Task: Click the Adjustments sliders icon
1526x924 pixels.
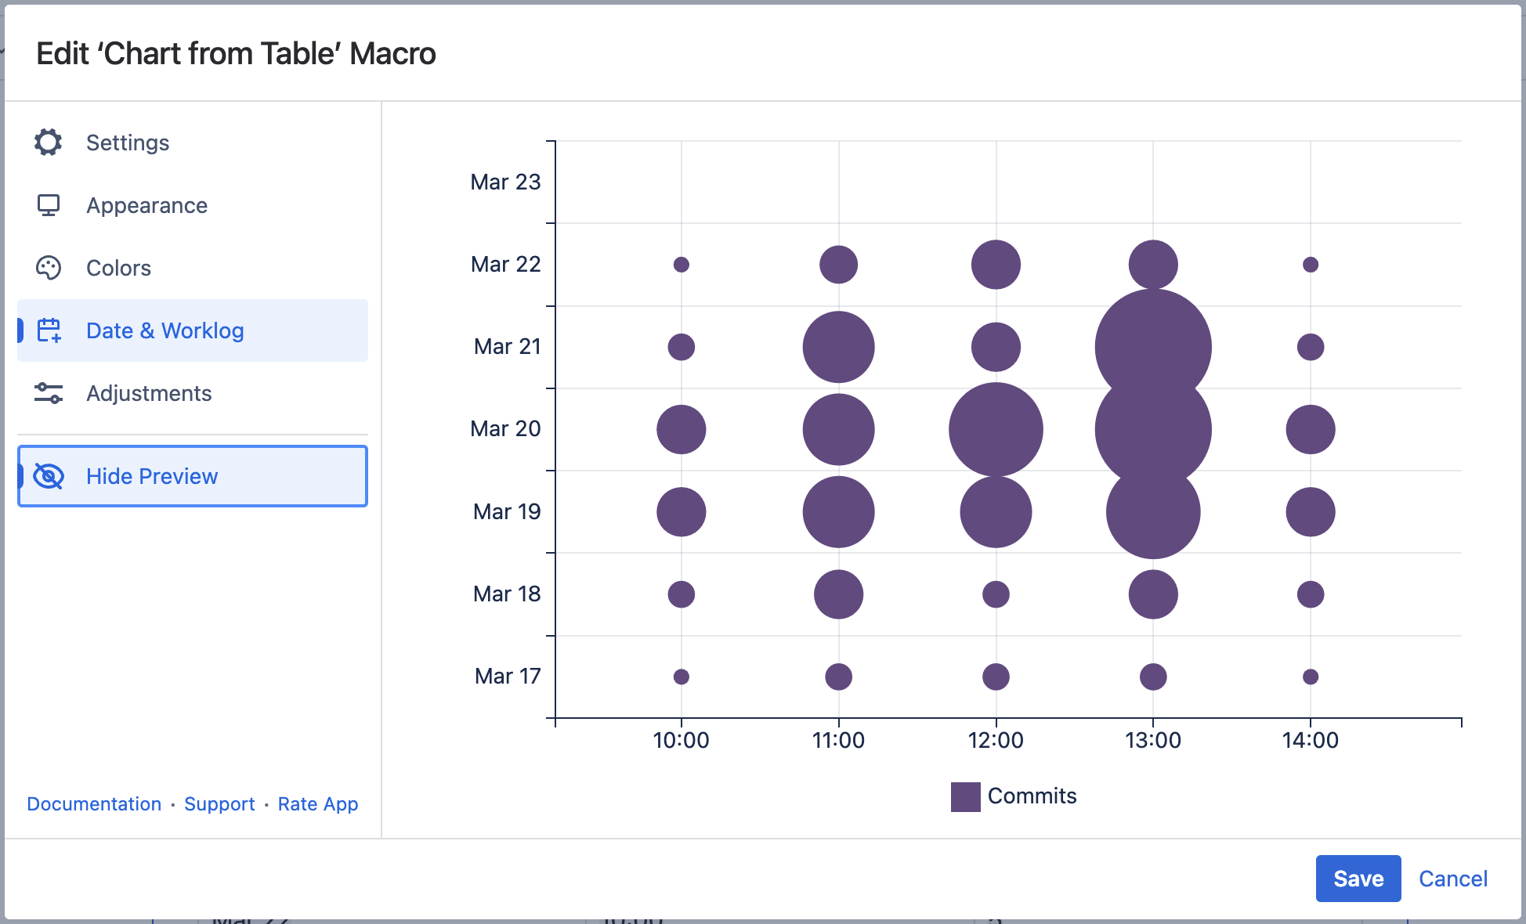Action: 49,393
